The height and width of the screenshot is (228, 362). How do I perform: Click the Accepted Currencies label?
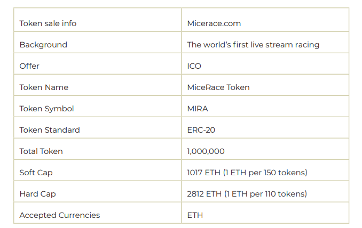pos(60,215)
